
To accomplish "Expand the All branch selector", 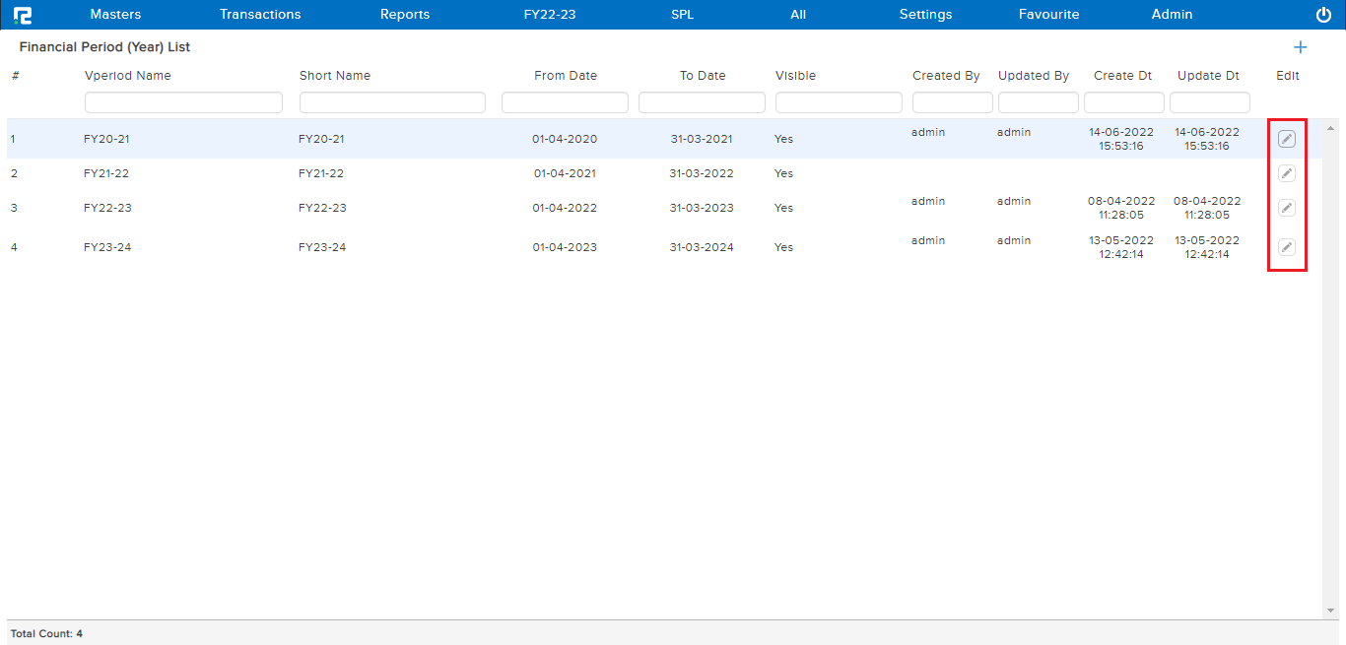I will (x=798, y=15).
